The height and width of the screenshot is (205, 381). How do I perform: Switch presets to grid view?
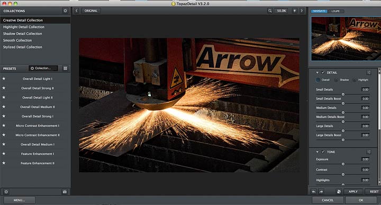pos(65,69)
